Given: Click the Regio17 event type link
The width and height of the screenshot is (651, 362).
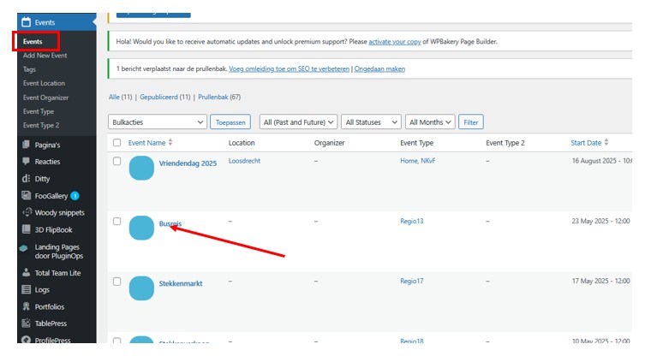Looking at the screenshot, I should coord(411,282).
